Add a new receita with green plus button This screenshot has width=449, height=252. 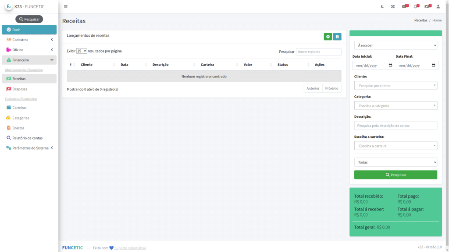(328, 37)
